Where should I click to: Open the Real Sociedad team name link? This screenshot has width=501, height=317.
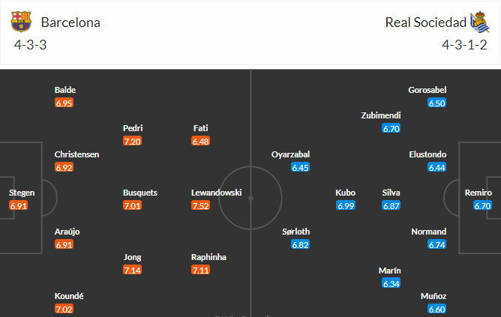(425, 22)
